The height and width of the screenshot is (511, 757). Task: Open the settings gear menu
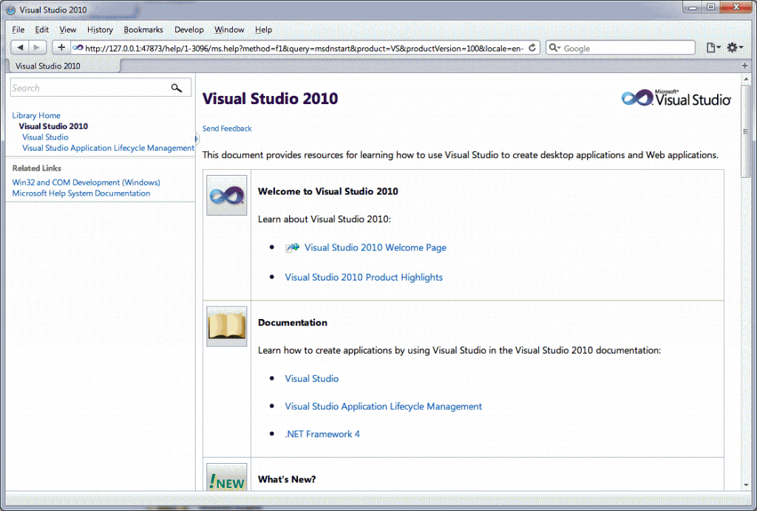pos(735,48)
